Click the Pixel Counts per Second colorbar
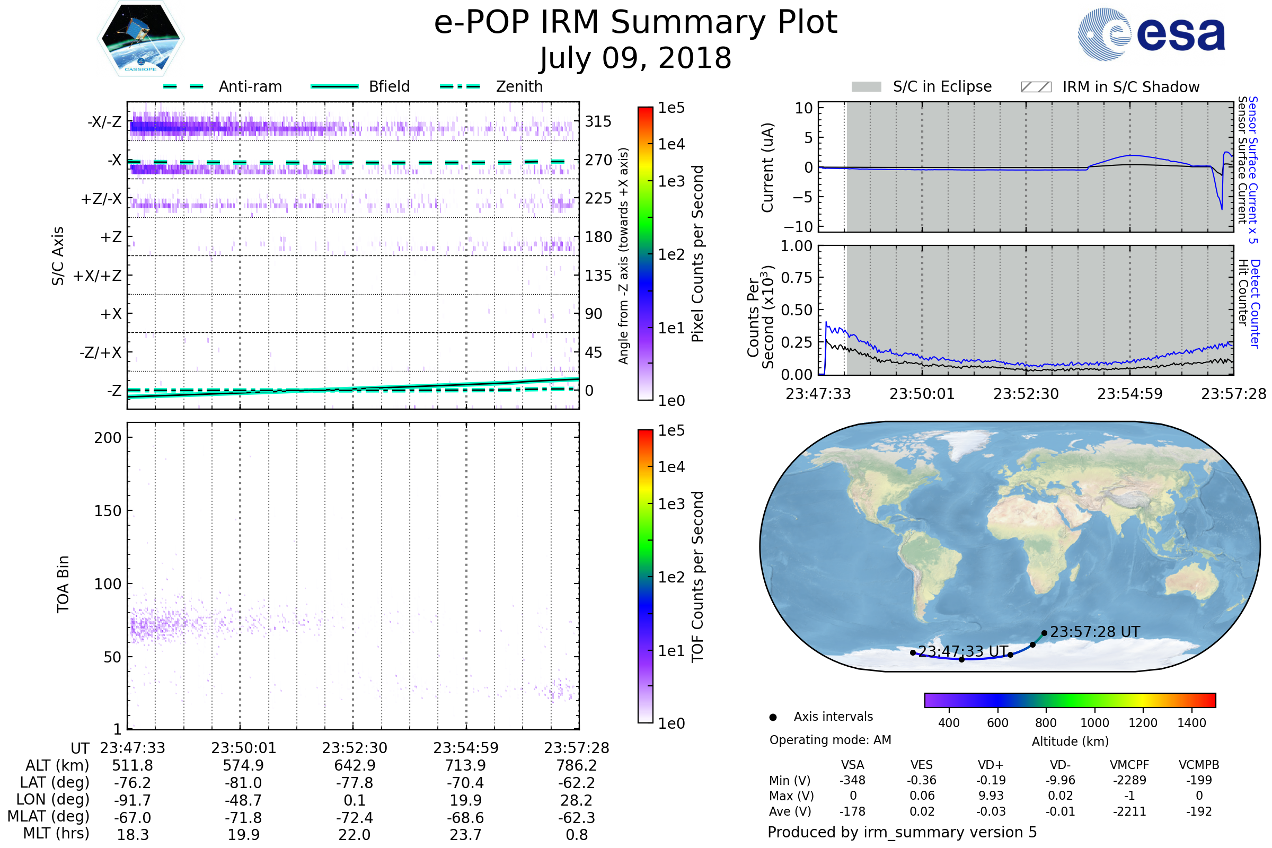The width and height of the screenshot is (1272, 848). (646, 254)
